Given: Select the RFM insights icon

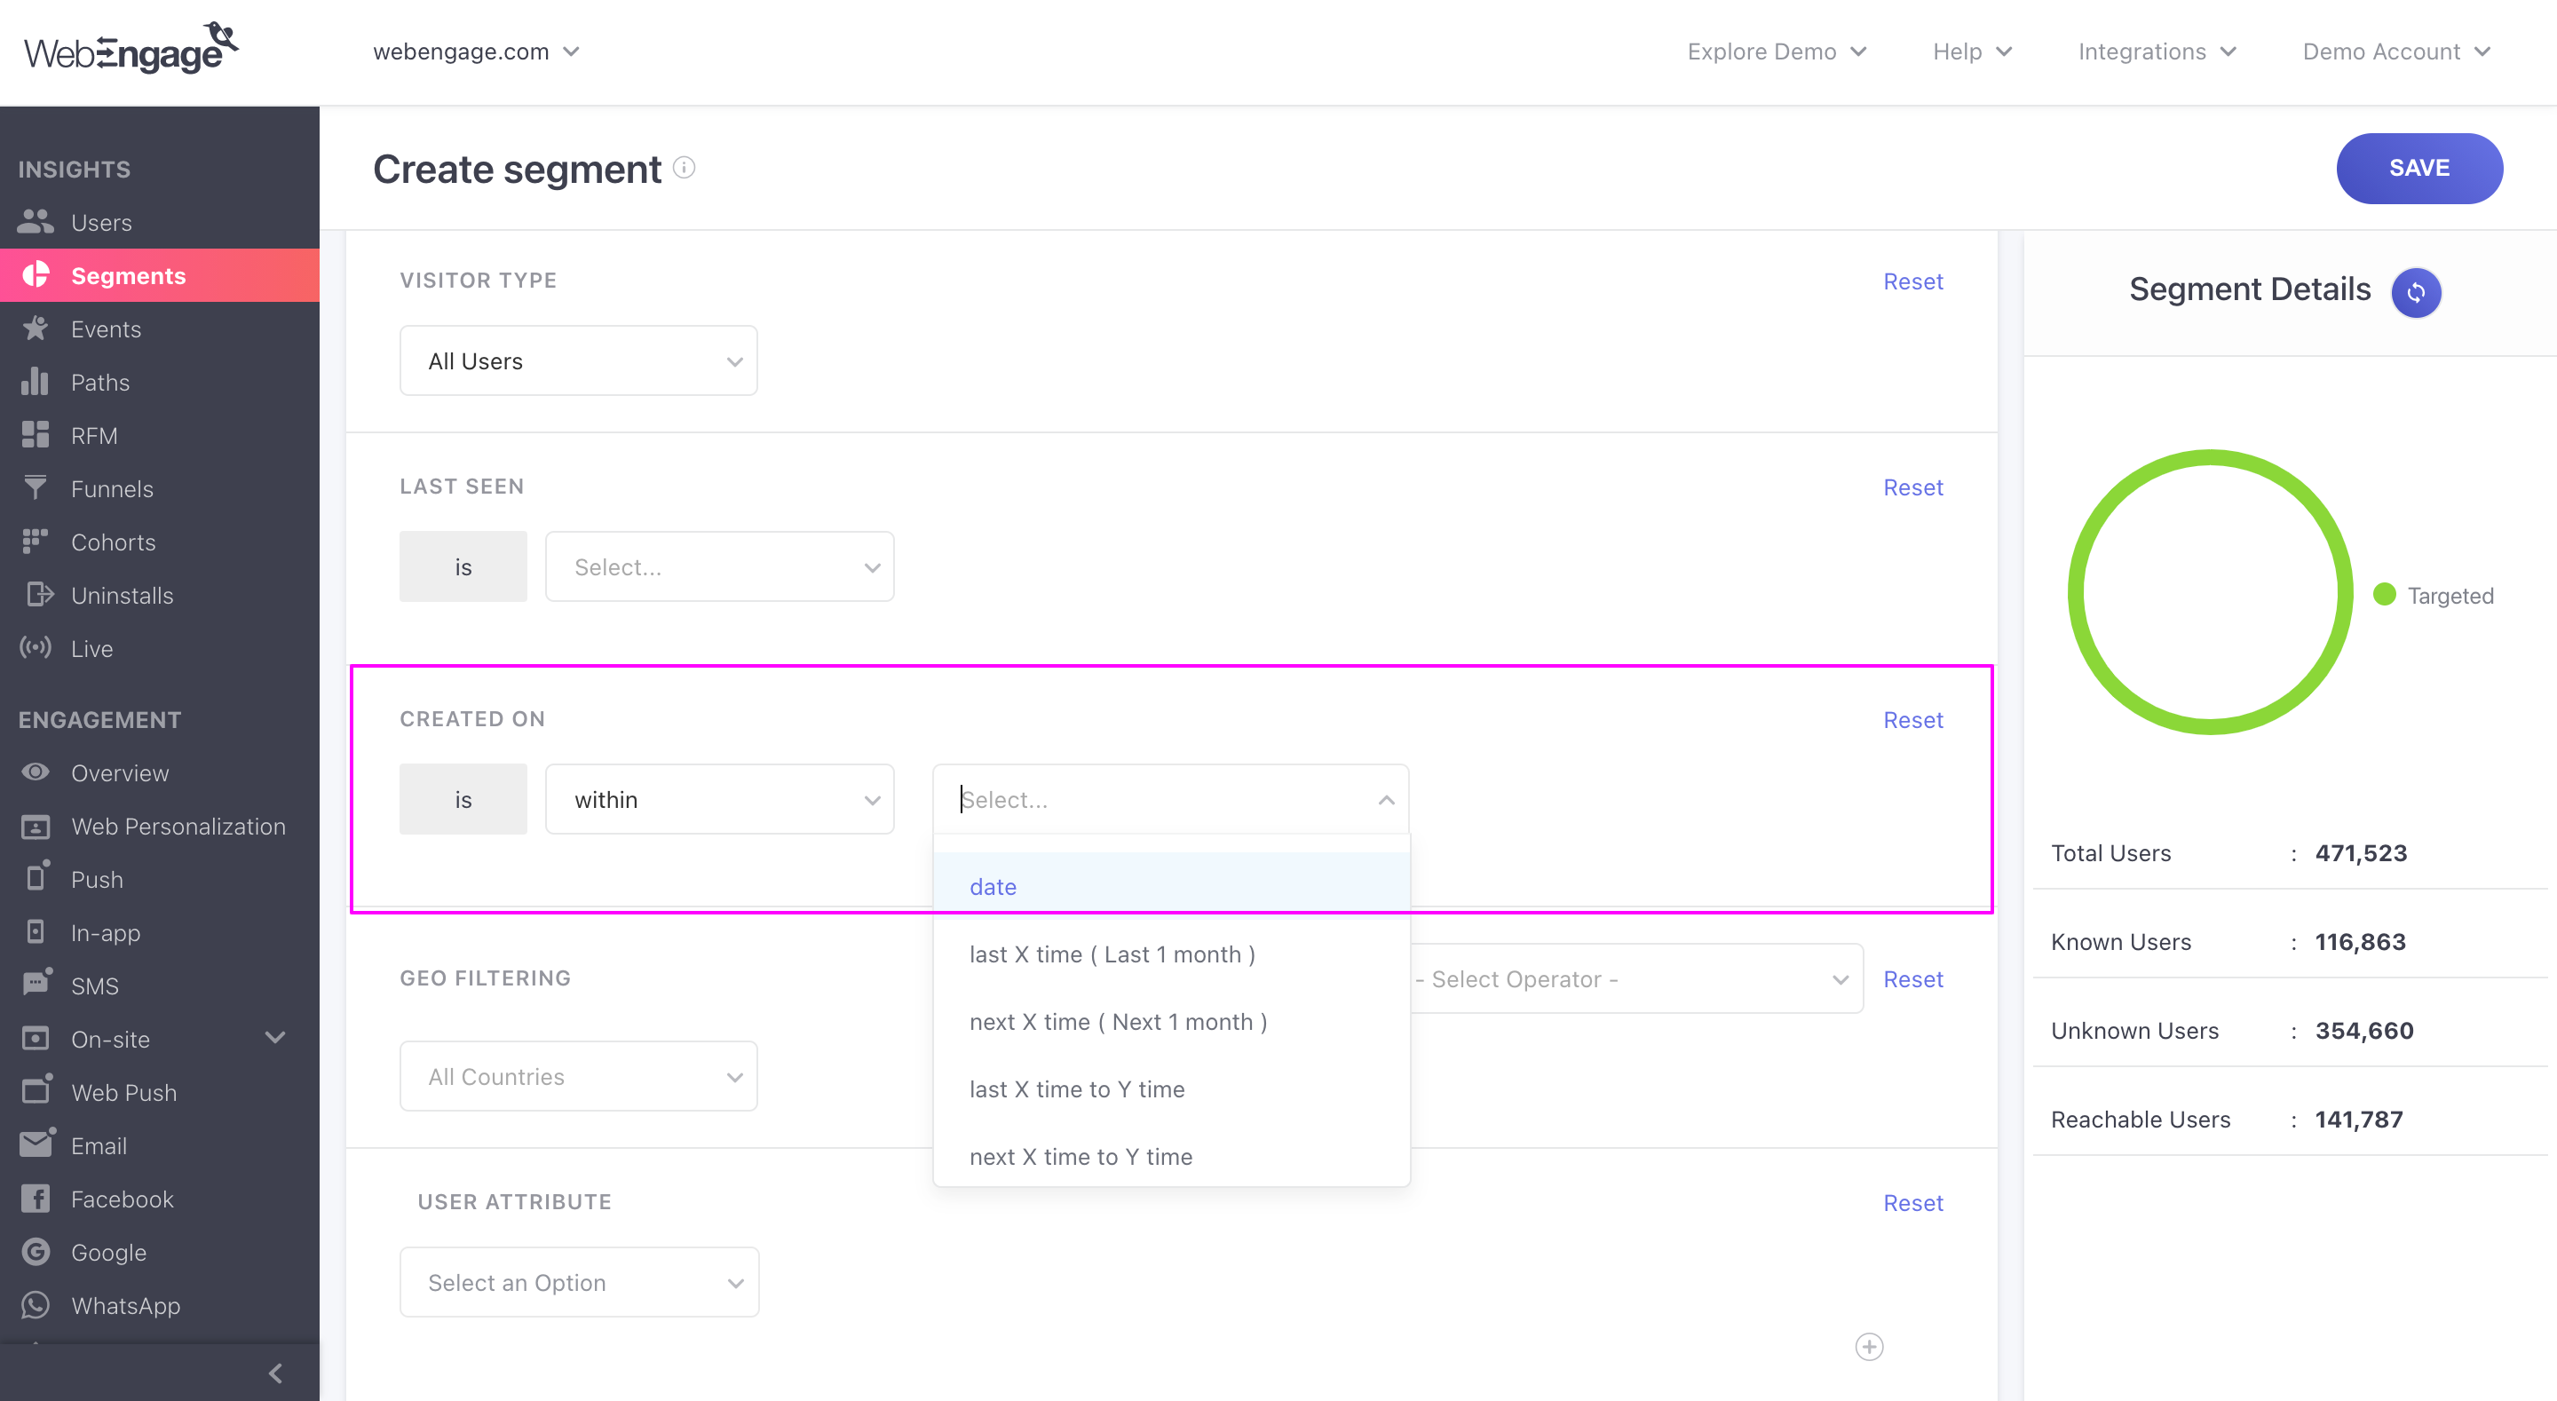Looking at the screenshot, I should 36,435.
